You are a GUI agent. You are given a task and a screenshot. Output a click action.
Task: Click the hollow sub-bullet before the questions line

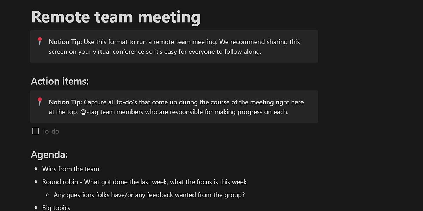pos(47,195)
